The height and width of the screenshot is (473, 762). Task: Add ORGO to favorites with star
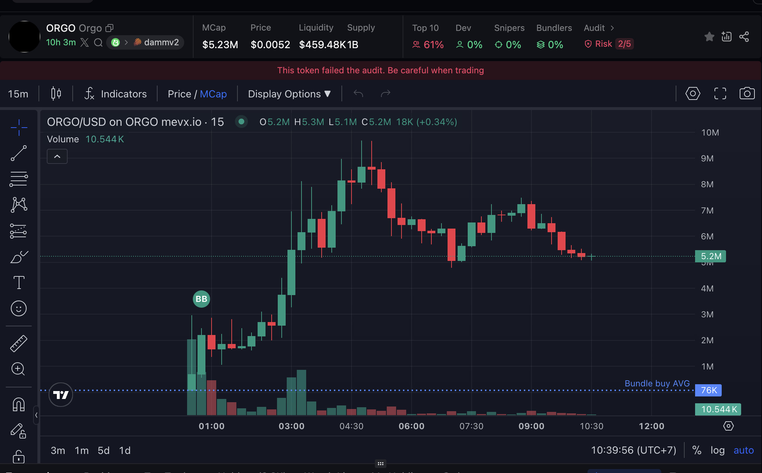pos(709,37)
